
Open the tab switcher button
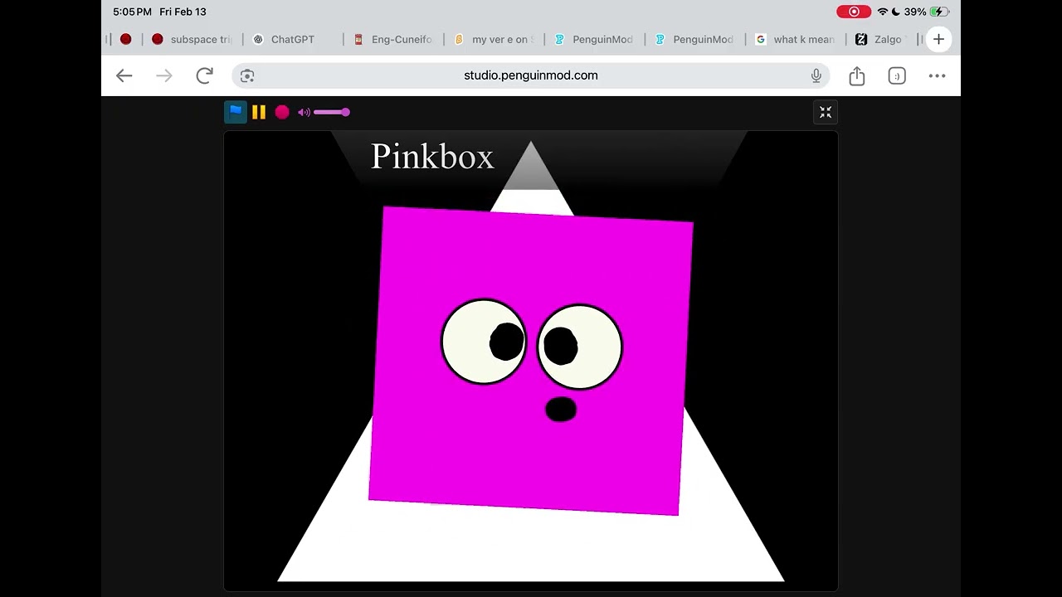coord(897,75)
